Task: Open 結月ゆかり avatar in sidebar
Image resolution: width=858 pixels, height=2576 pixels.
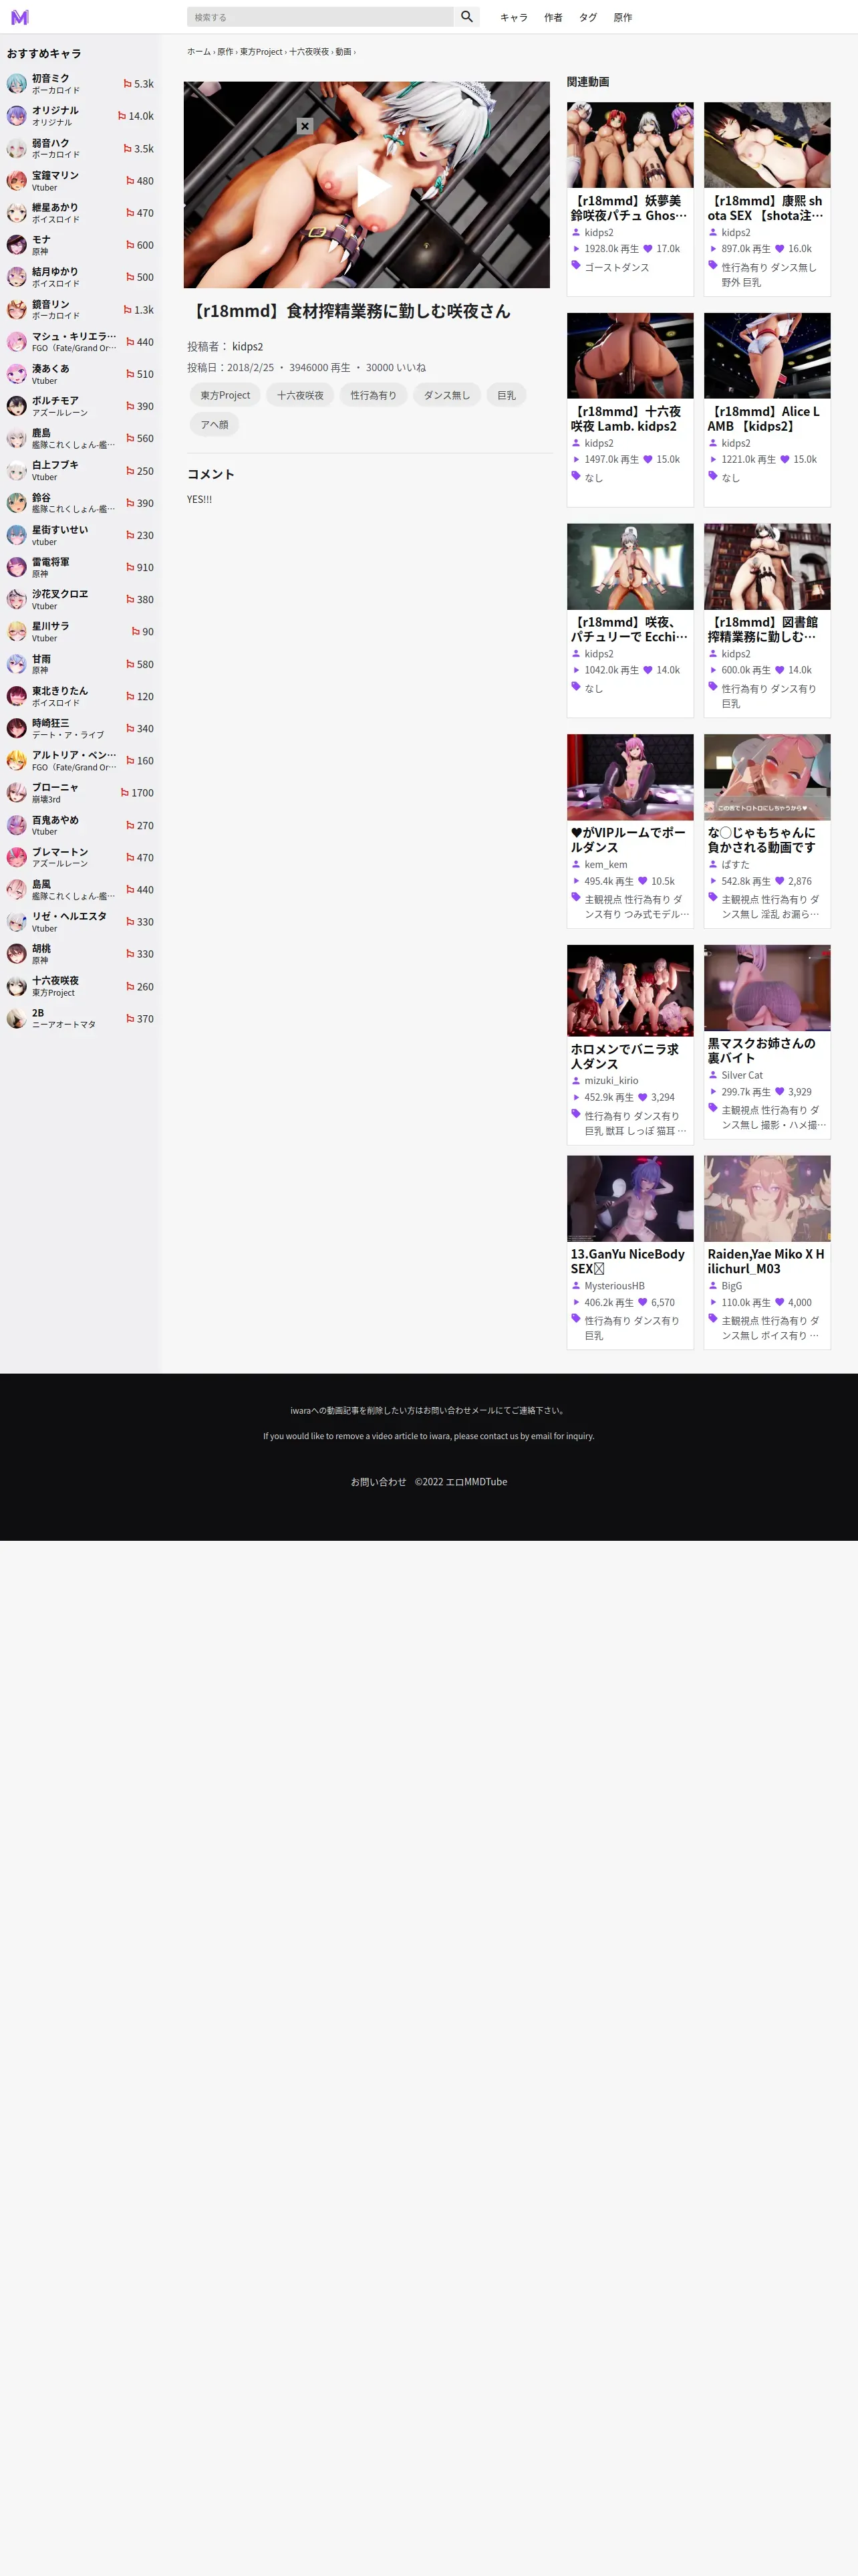Action: (x=17, y=277)
